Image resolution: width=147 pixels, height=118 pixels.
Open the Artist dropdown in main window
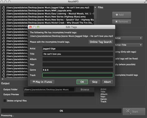pos(129,38)
